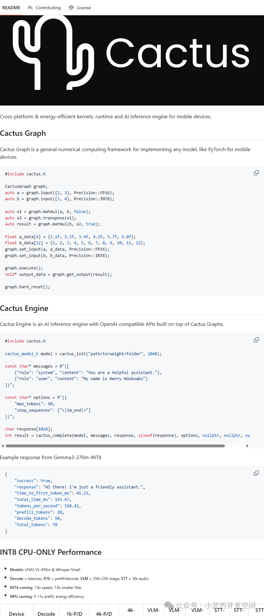Viewport: 264px width, 616px height.
Task: Click the "success": true line
Action: click(33, 481)
